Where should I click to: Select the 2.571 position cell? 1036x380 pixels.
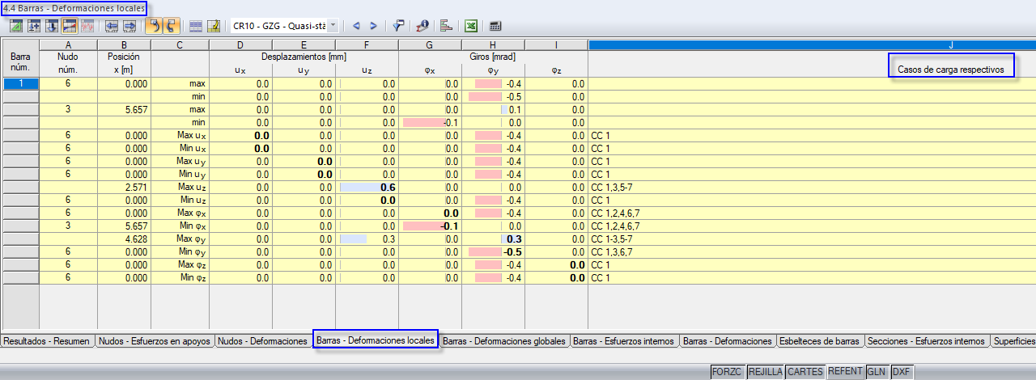[x=124, y=187]
